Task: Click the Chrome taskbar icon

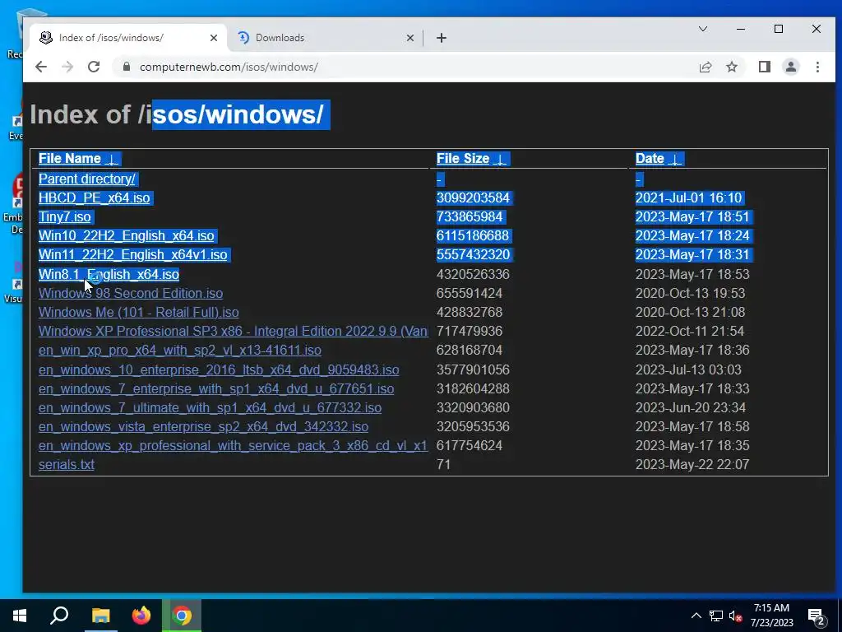Action: coord(182,616)
